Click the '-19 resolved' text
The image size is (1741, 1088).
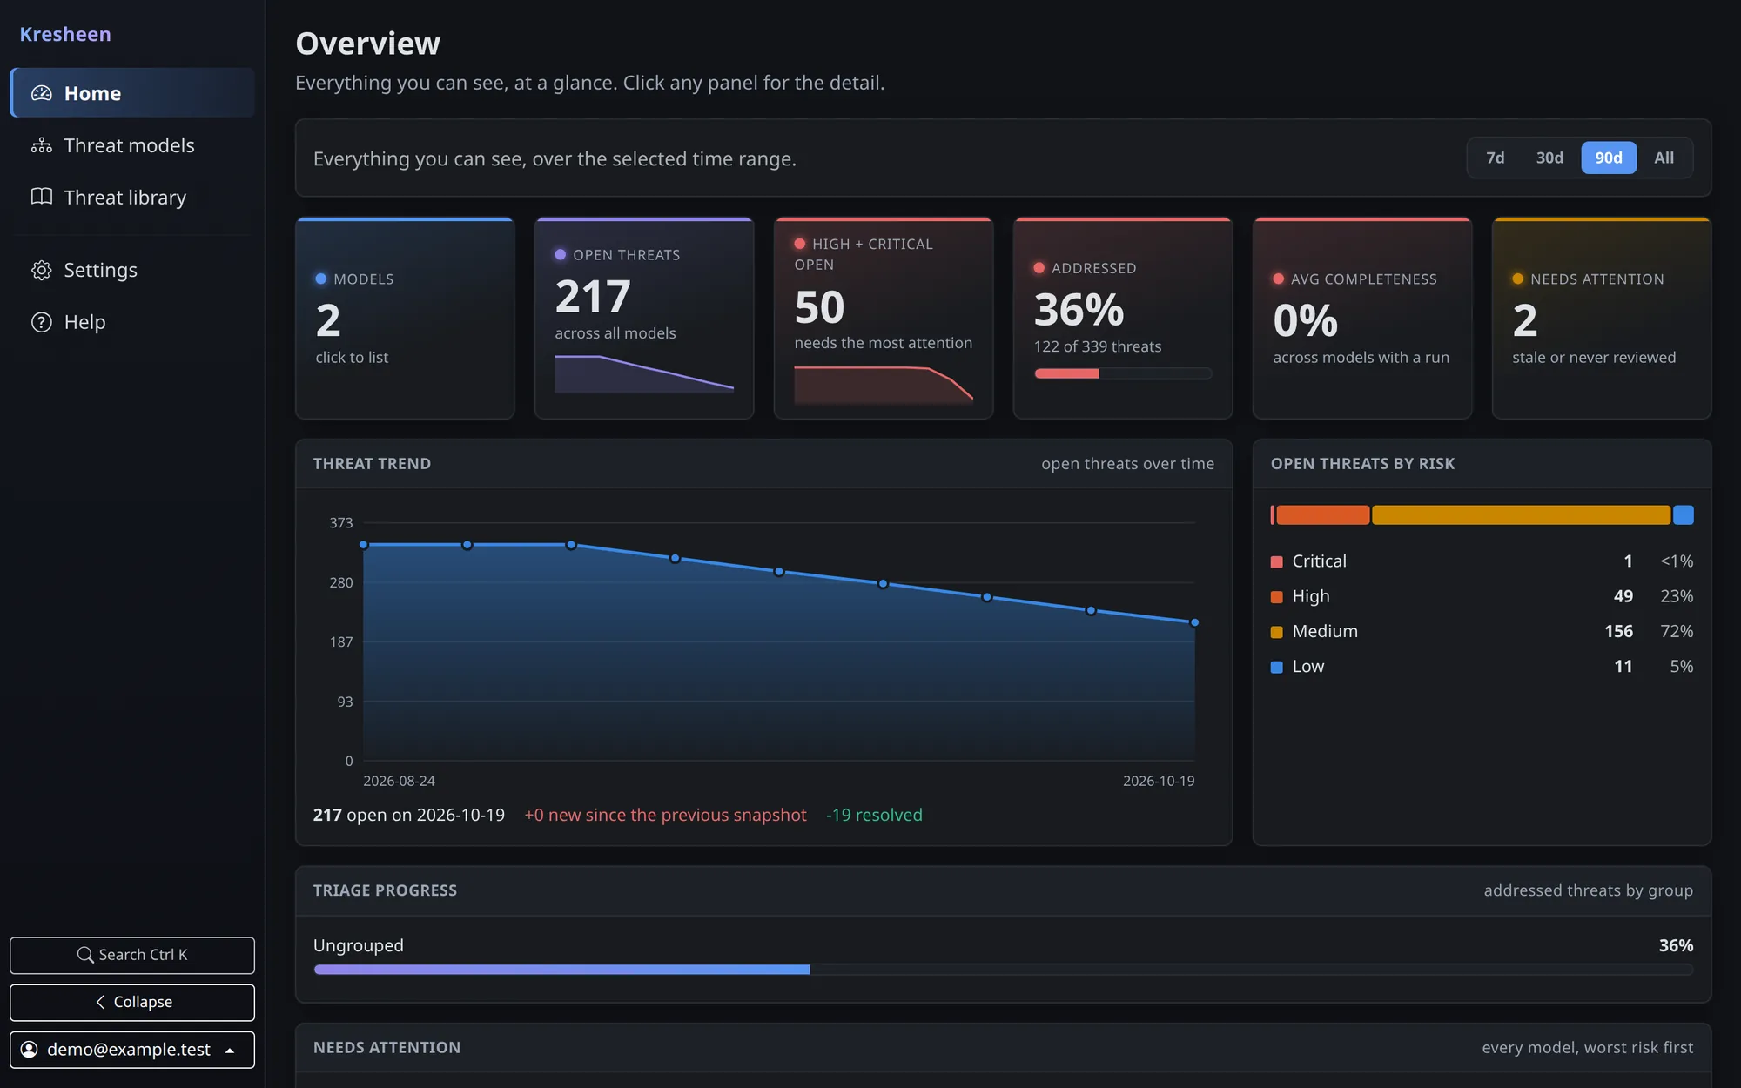(874, 815)
